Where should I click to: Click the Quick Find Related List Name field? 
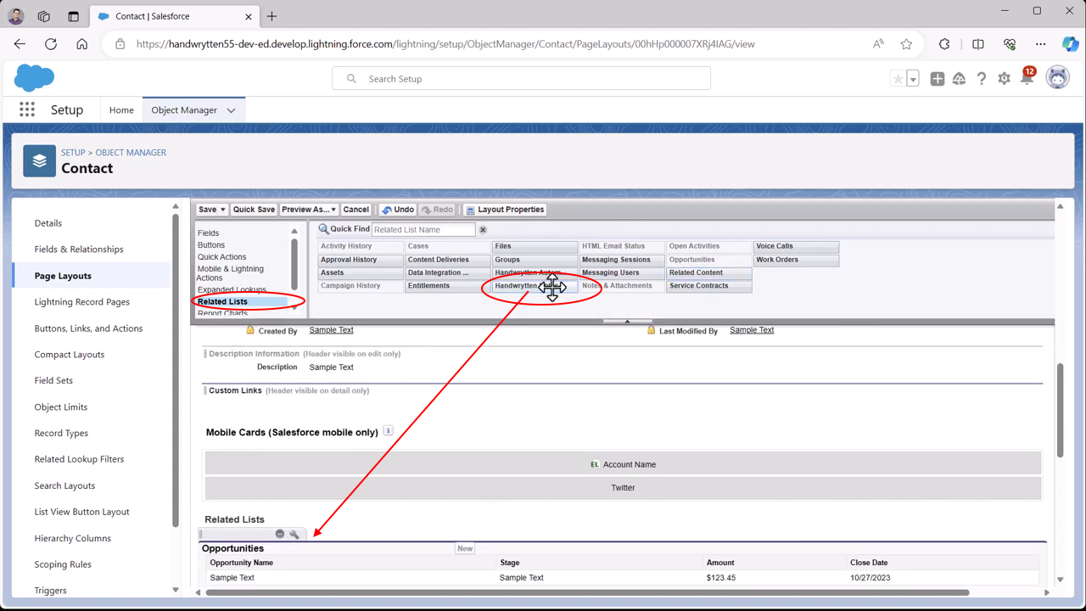point(423,230)
